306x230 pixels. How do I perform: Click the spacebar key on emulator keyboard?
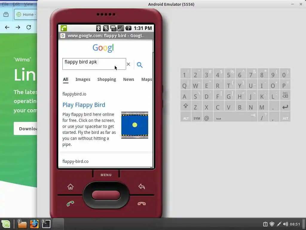(x=235, y=117)
